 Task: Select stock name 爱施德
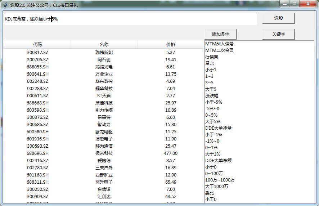(x=104, y=161)
